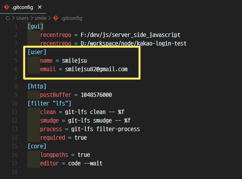Click the .gitconfig breadcrumb file name
This screenshot has width=242, height=179.
71,18
